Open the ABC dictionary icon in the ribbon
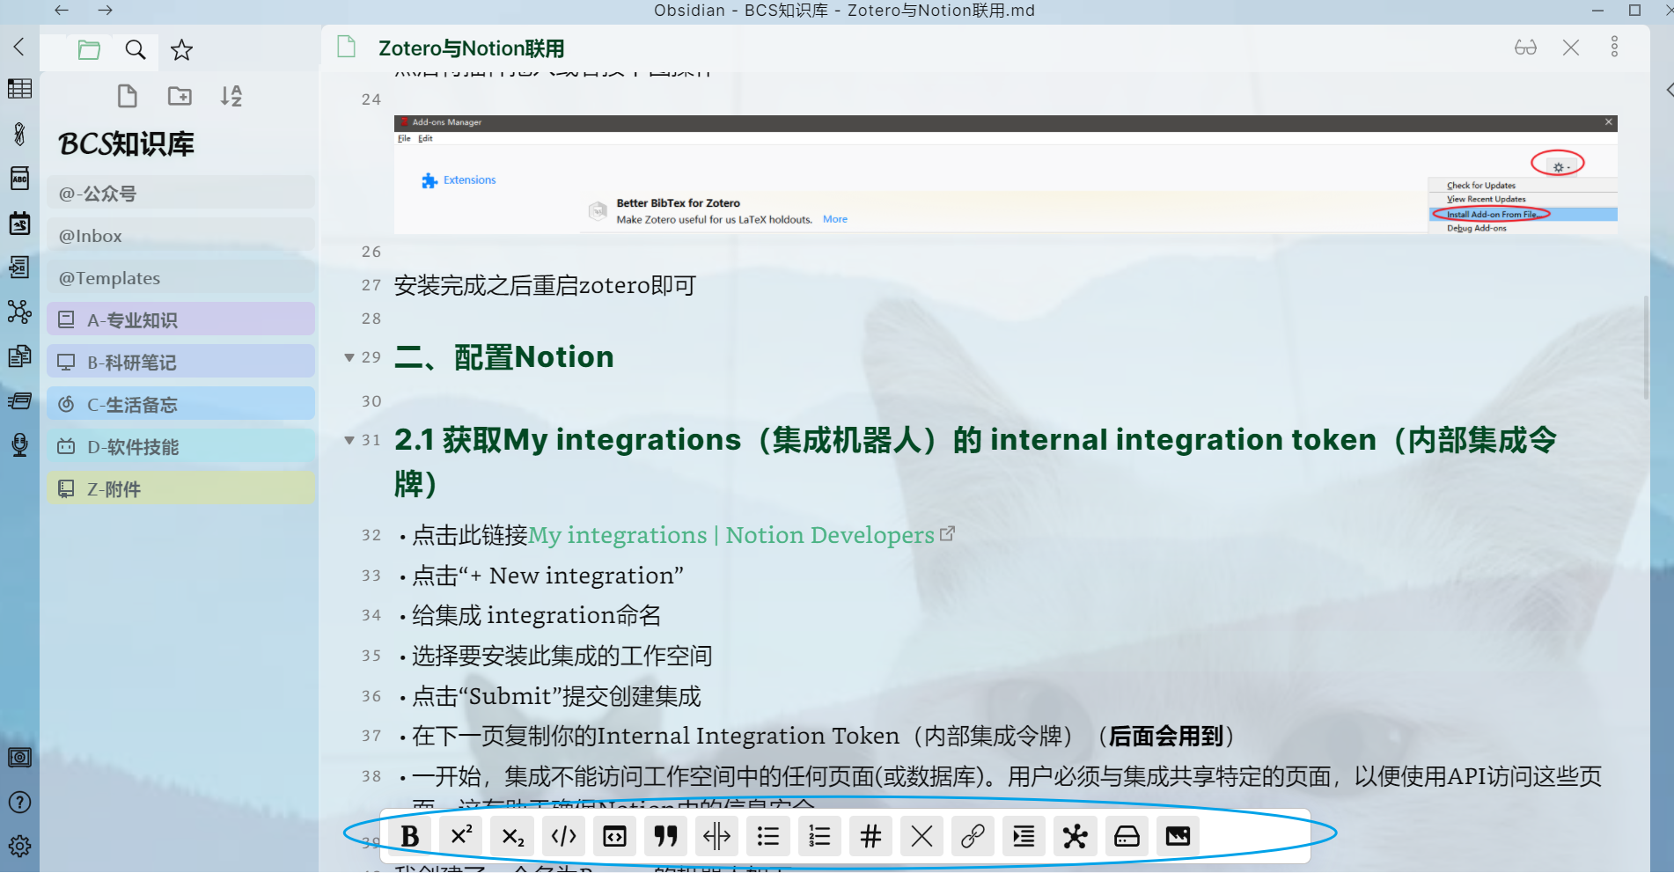The image size is (1674, 873). pyautogui.click(x=19, y=179)
